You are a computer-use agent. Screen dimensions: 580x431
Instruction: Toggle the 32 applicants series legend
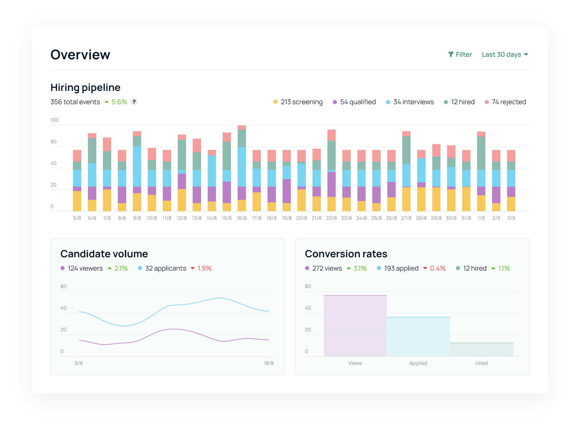pos(162,268)
